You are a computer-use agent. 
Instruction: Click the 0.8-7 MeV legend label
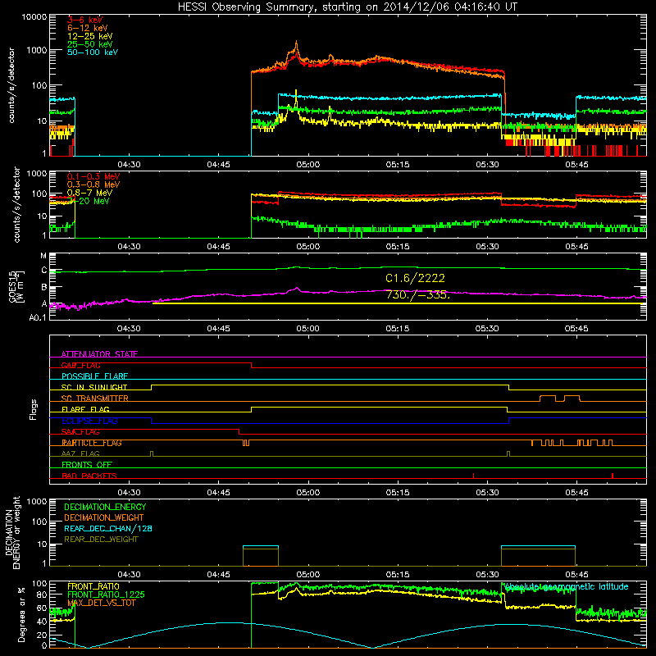coord(89,193)
